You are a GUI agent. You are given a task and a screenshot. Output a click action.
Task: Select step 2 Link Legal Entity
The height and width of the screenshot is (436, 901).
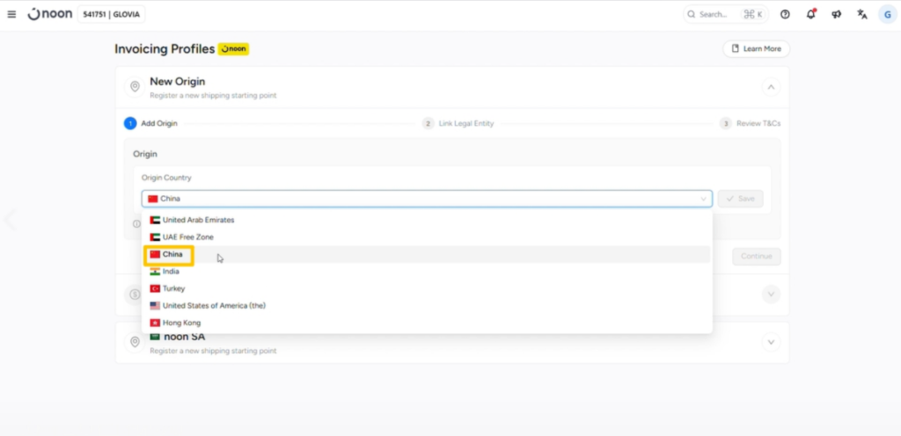(x=458, y=123)
